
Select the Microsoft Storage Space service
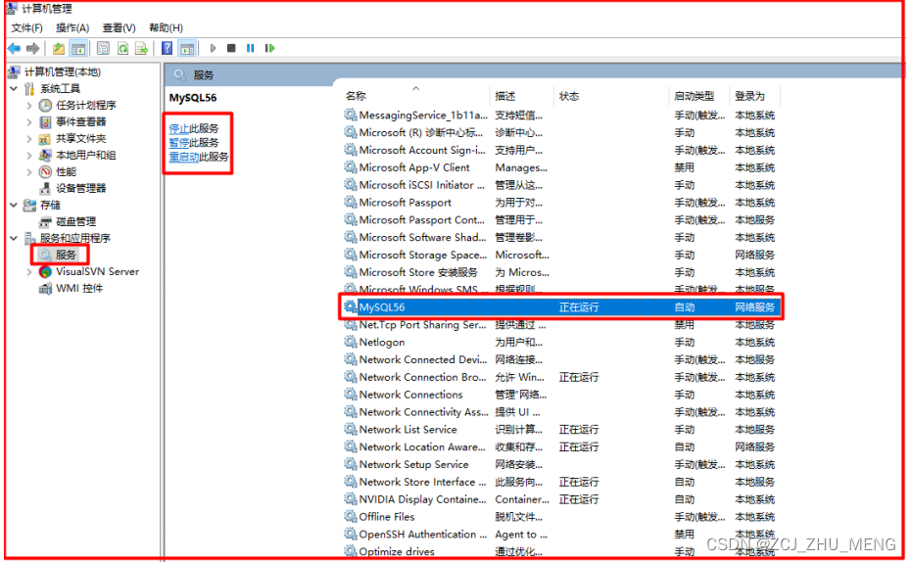pos(560,256)
